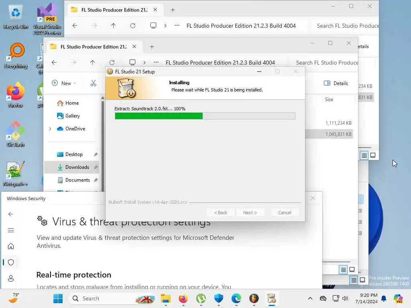Screen dimensions: 411x308
Task: Open Everything search desktop icon
Action: point(16,56)
